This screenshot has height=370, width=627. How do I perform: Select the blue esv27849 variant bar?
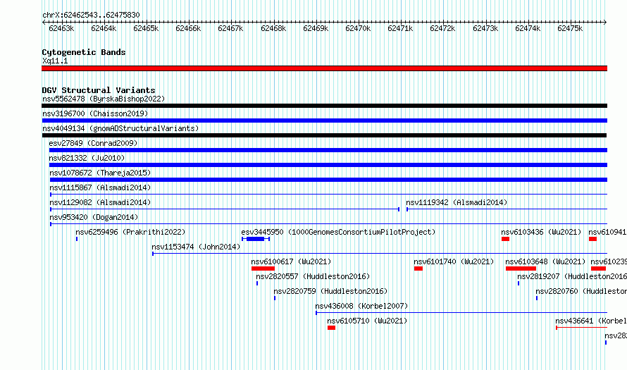[328, 150]
